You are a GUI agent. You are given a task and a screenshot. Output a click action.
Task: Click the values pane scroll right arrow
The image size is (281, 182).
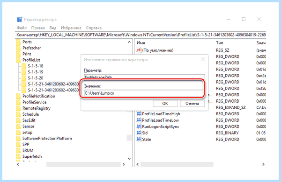tap(263, 164)
